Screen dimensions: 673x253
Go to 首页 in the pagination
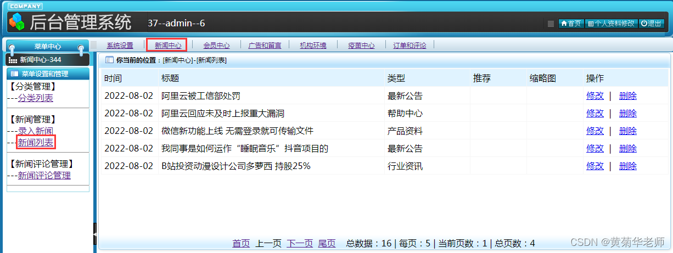pos(241,244)
